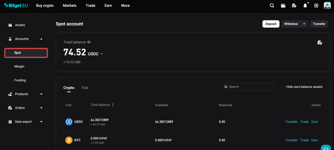This screenshot has width=334, height=150.
Task: Click Earn in the USDC row
Action: click(315, 122)
